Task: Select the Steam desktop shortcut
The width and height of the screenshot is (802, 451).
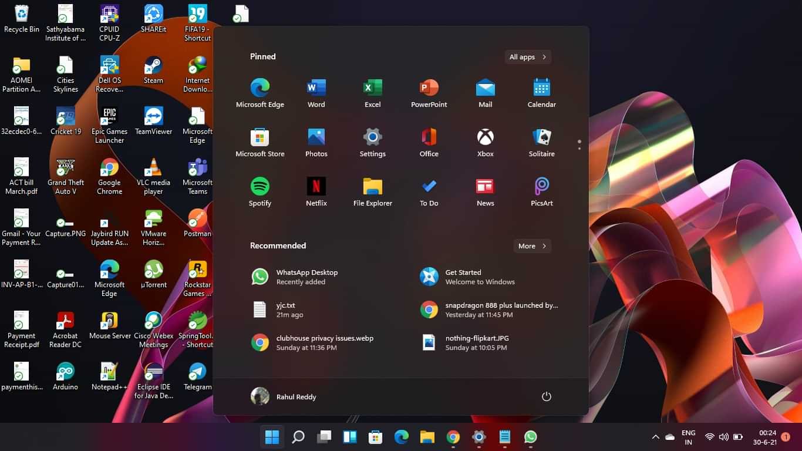Action: click(153, 70)
